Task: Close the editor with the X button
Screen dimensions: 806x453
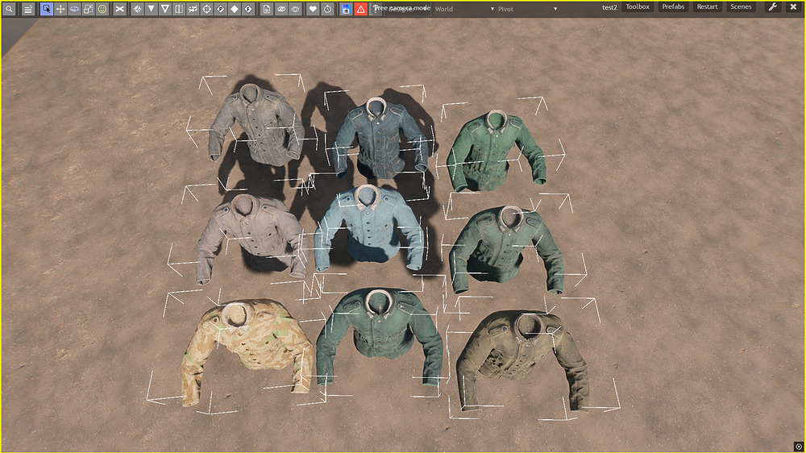Action: point(793,7)
